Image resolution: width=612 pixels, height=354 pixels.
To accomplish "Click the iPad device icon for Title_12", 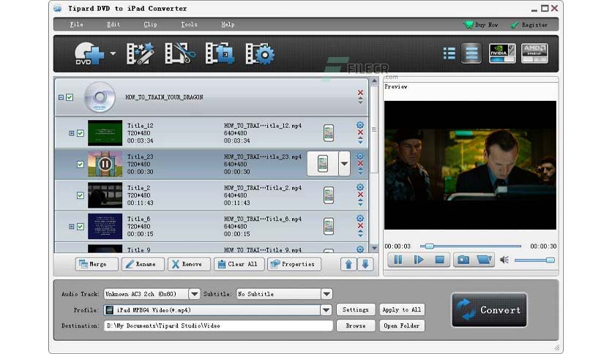I will coord(329,133).
